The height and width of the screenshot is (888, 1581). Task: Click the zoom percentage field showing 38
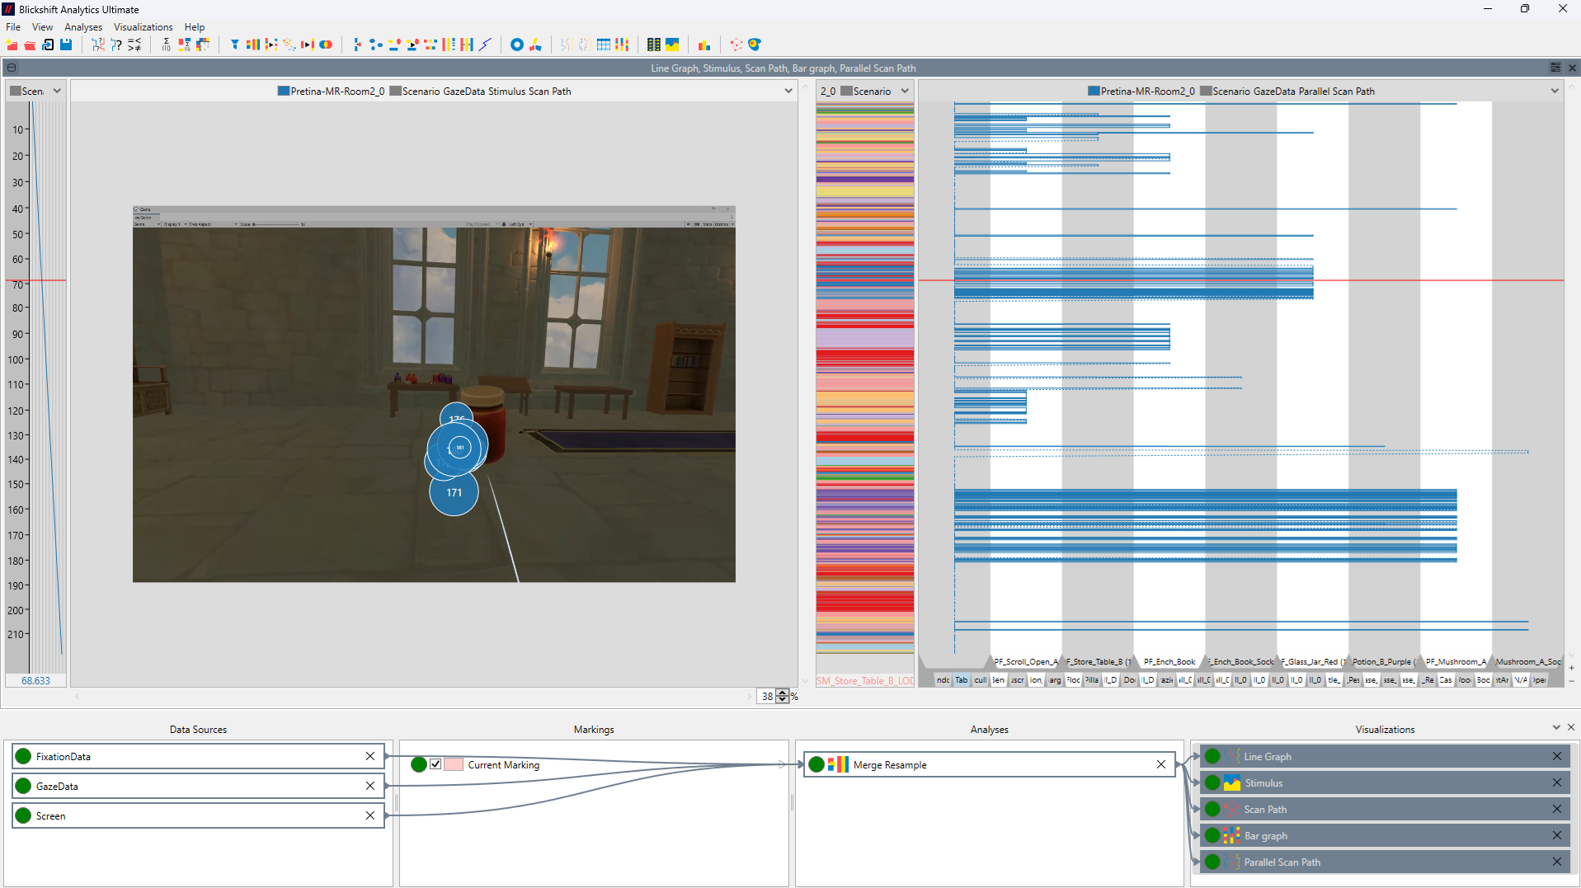[x=767, y=697]
